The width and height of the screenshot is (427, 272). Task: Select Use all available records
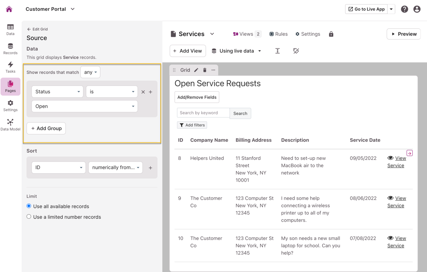point(29,206)
